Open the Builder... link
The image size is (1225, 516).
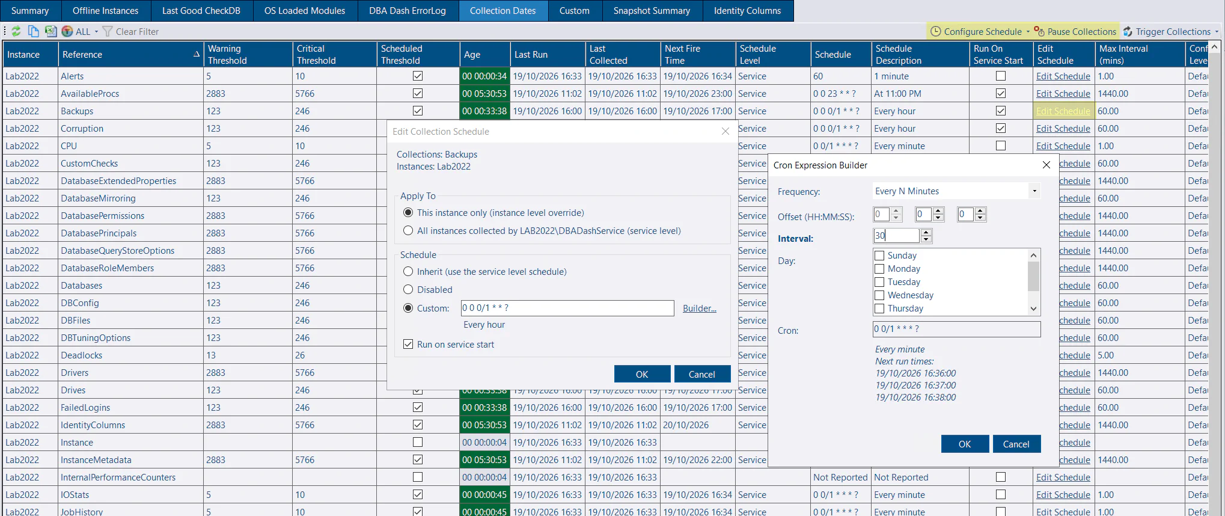click(x=700, y=308)
